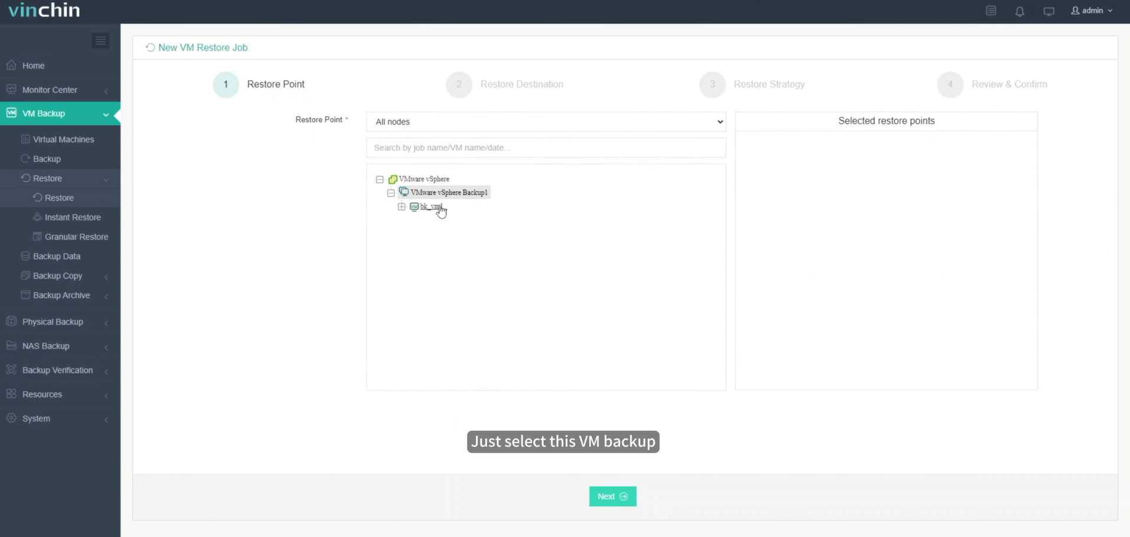The height and width of the screenshot is (537, 1130).
Task: Click the Restore Strategy step 3
Action: [752, 84]
